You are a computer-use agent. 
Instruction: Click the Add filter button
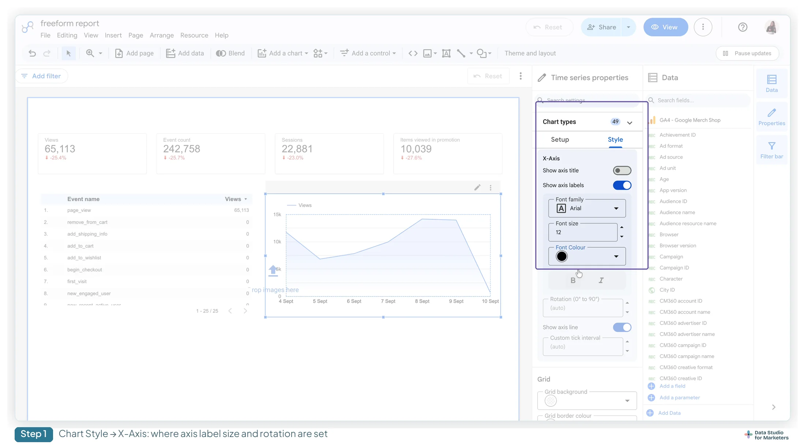click(x=41, y=76)
